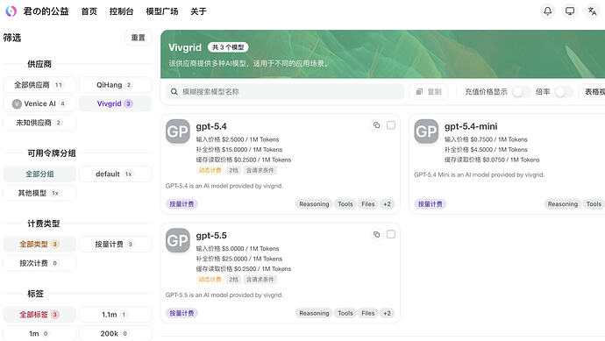Screen dimensions: 605x341
Task: Click Reasoning tag on gpt-5.4 card
Action: click(314, 204)
